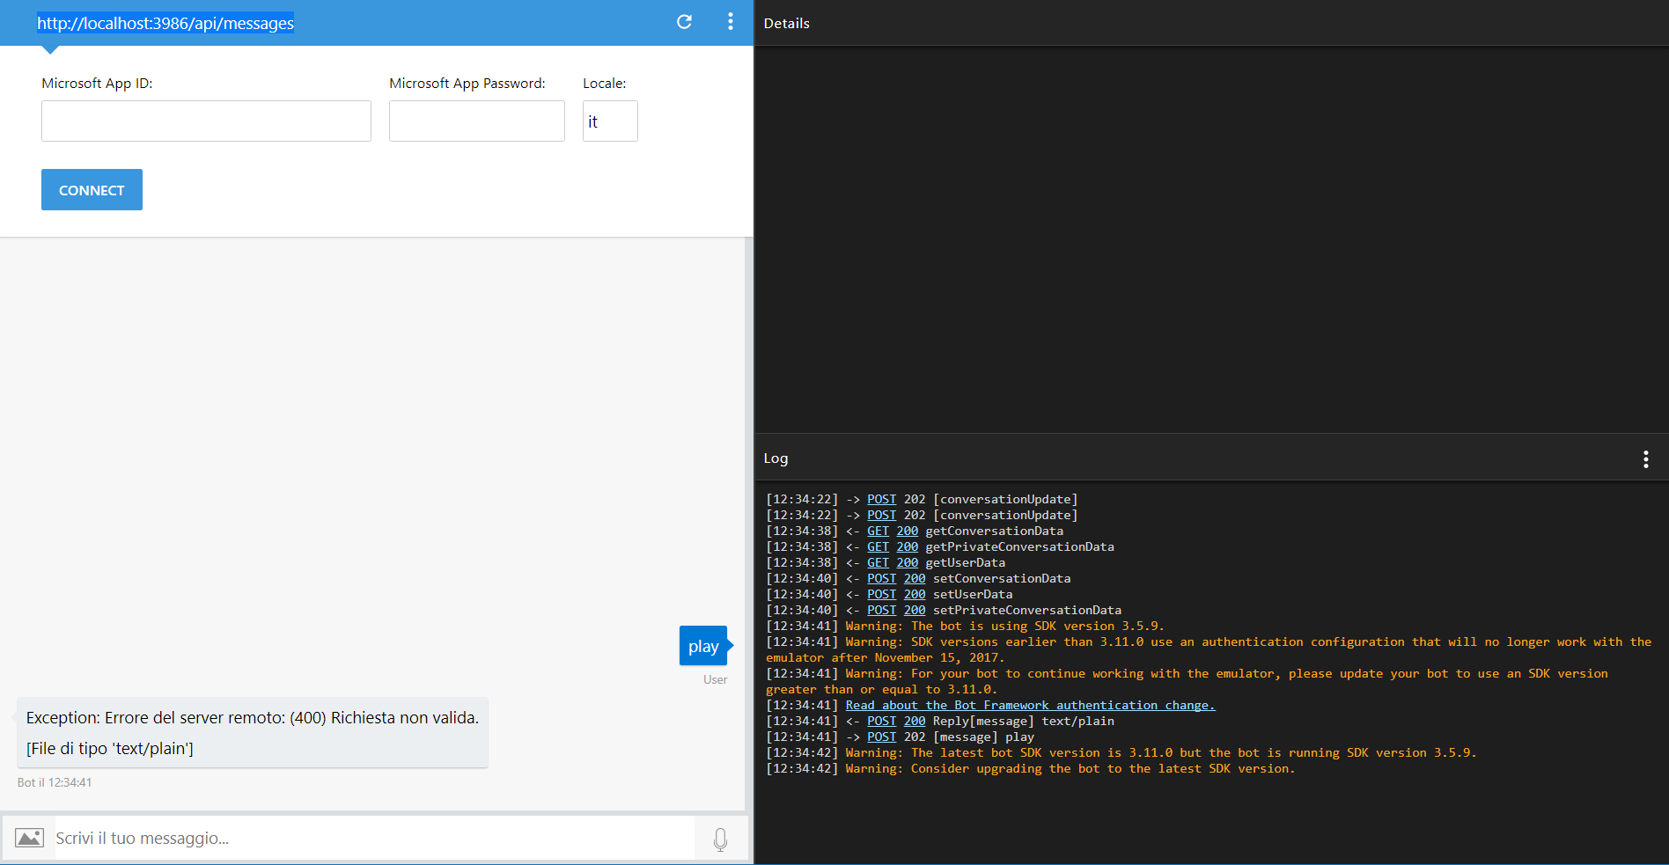Click the bot endpoint URL address bar
The image size is (1669, 865).
click(x=165, y=23)
